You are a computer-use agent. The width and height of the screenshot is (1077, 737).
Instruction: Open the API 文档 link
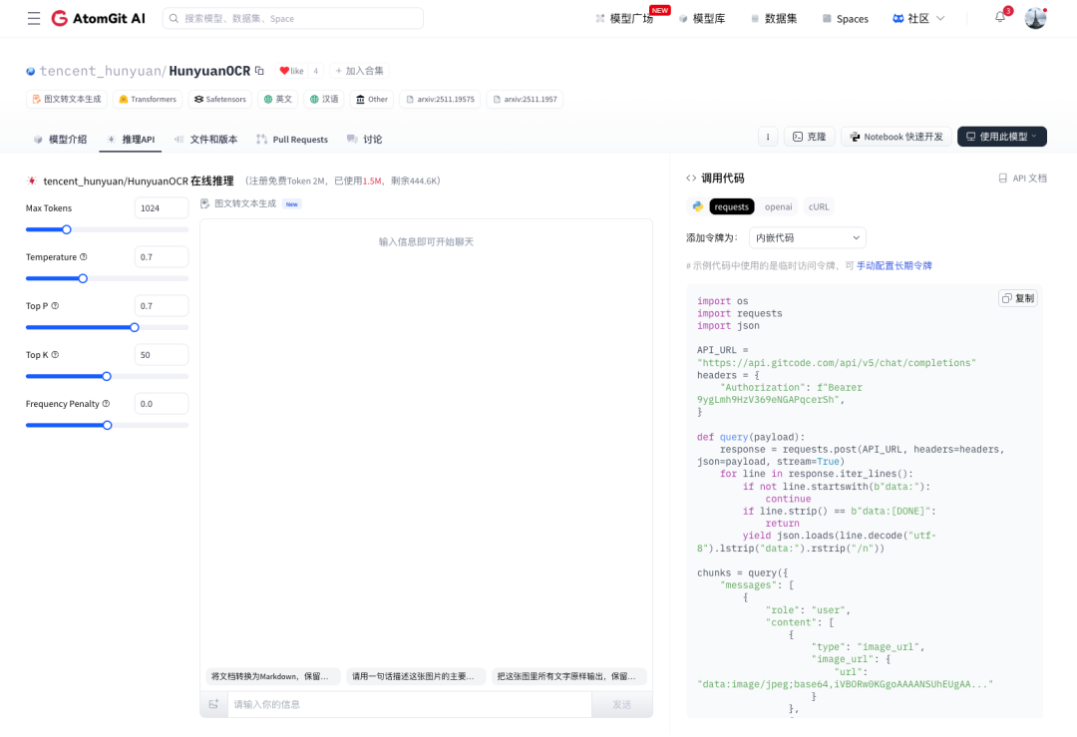pyautogui.click(x=1023, y=178)
